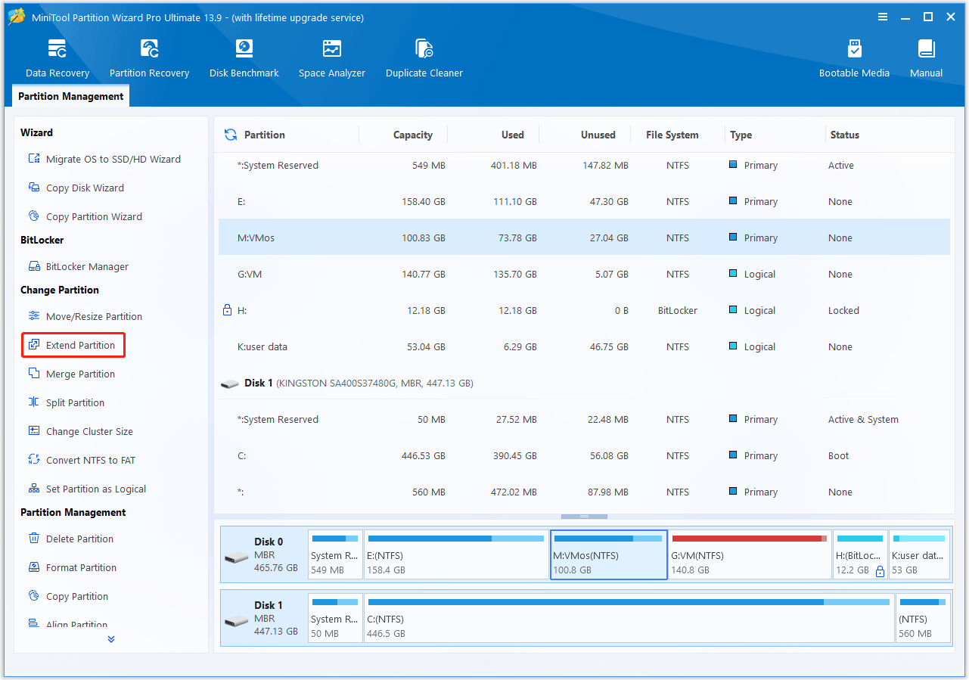
Task: Select the 50 MB System Reserved row
Action: (x=584, y=419)
